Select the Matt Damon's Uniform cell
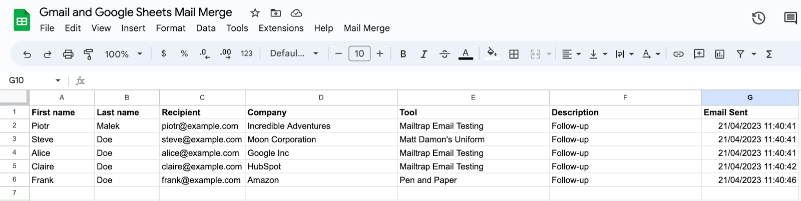This screenshot has height=201, width=801. pos(473,139)
